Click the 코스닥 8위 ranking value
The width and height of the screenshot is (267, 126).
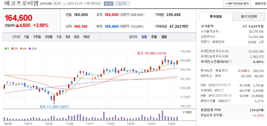click(x=256, y=31)
